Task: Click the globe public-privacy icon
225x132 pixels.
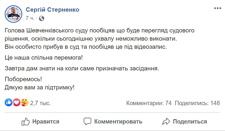Action: point(42,18)
